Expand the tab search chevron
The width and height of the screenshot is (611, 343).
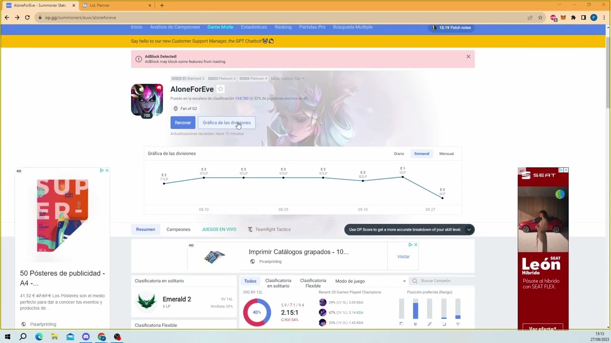560,5
